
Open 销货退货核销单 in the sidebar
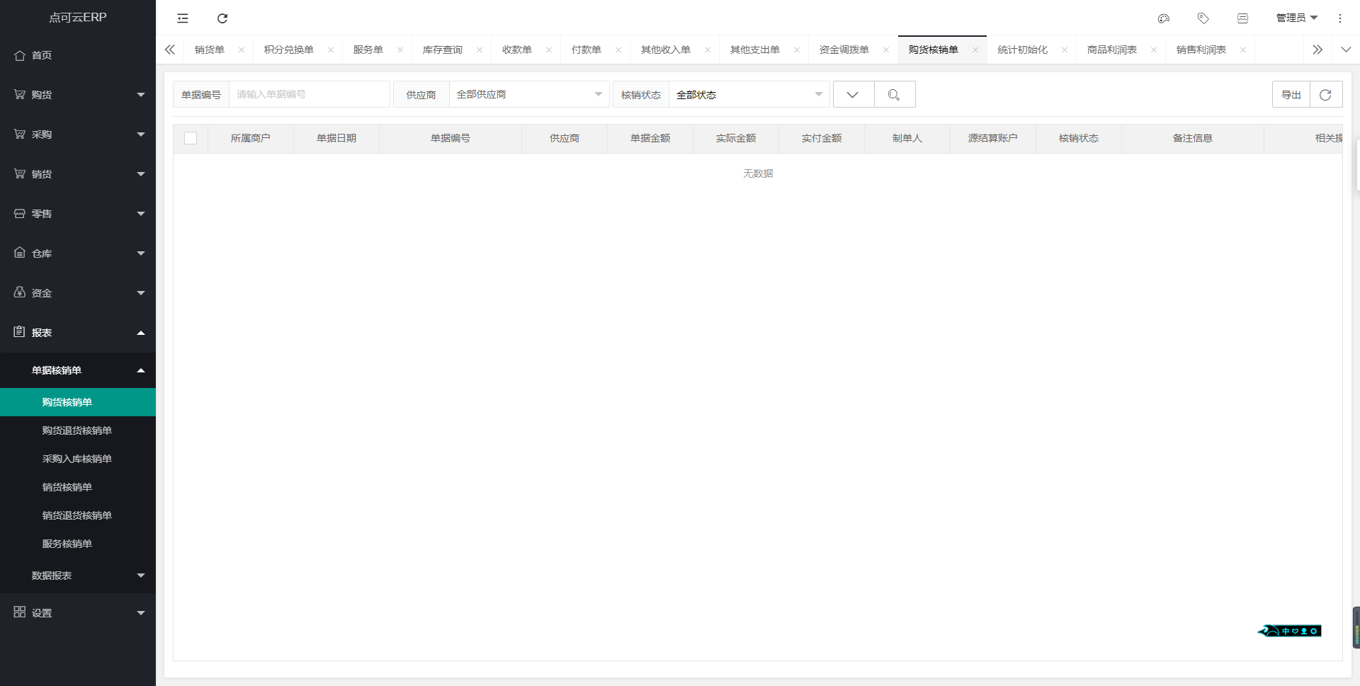[x=78, y=515]
